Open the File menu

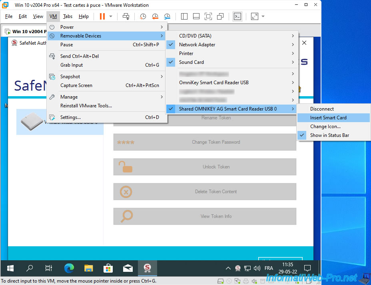click(x=9, y=16)
